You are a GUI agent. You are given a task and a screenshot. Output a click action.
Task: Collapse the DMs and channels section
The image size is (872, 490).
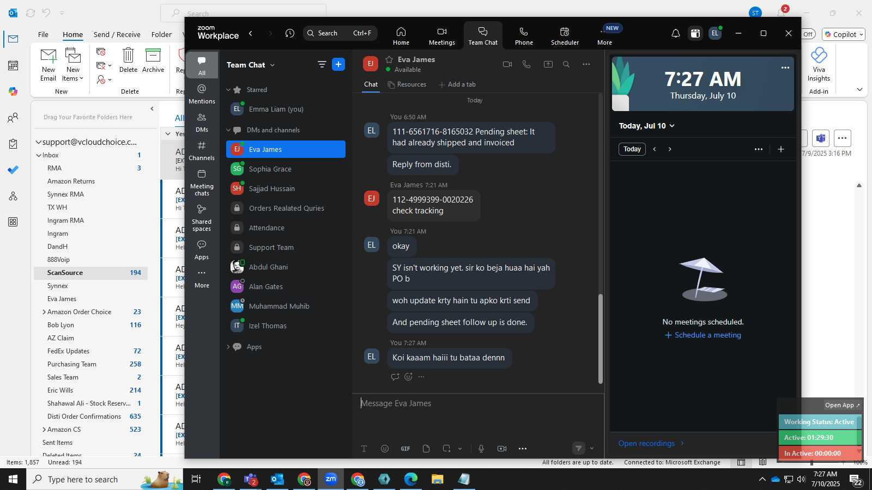point(228,130)
